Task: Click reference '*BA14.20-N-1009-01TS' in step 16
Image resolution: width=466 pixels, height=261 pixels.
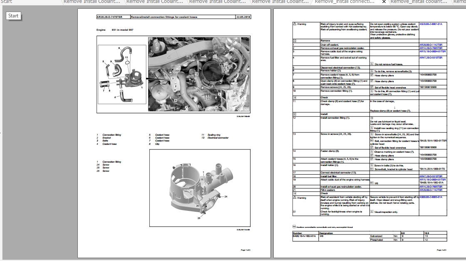Action: (432, 169)
